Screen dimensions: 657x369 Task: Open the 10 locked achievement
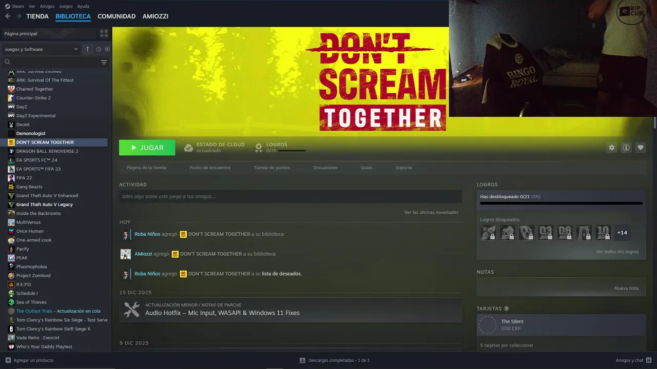click(603, 233)
